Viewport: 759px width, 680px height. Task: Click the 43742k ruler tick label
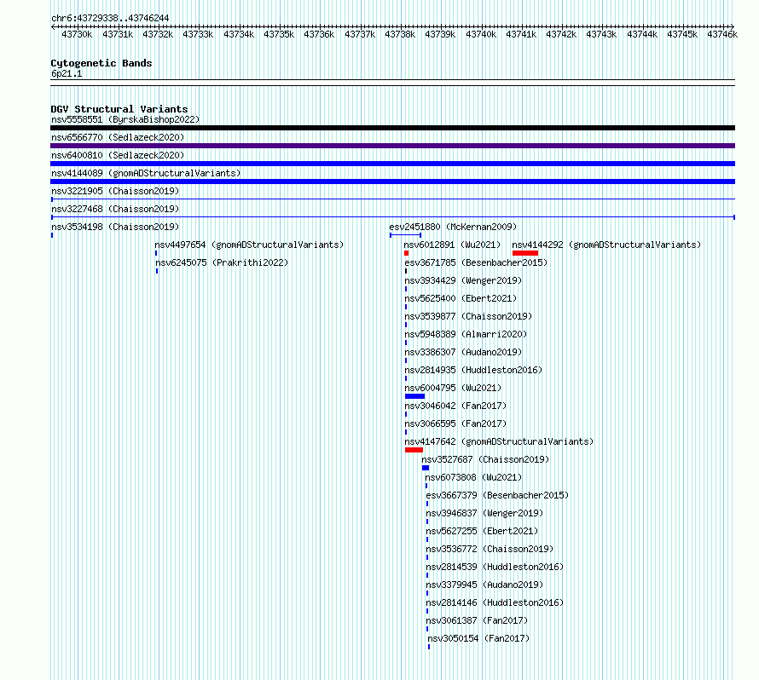[561, 34]
